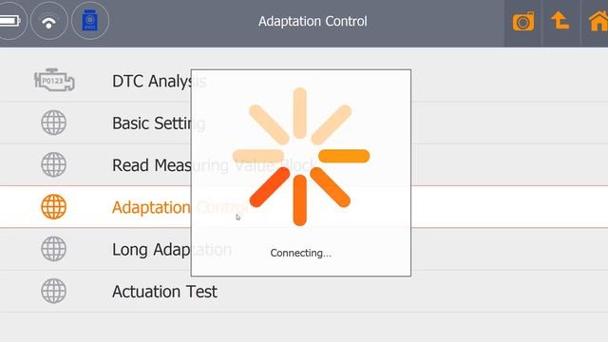Viewport: 608px width, 342px height.
Task: Select the Basic Setting menu entry
Action: click(x=304, y=123)
